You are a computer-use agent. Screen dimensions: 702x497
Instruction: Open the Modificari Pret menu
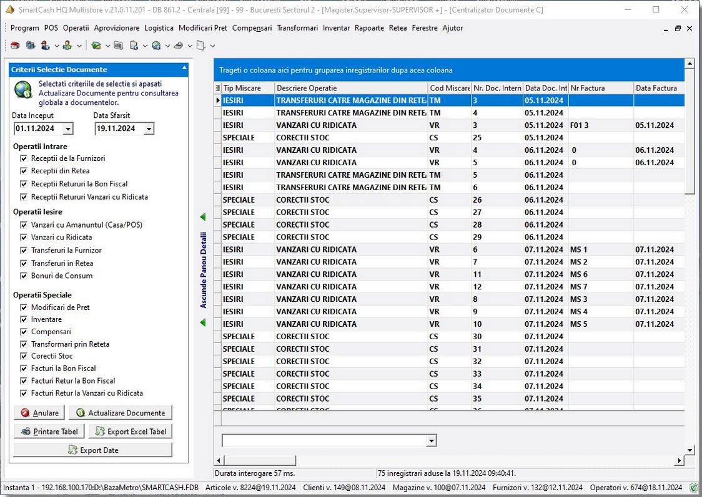pyautogui.click(x=203, y=27)
